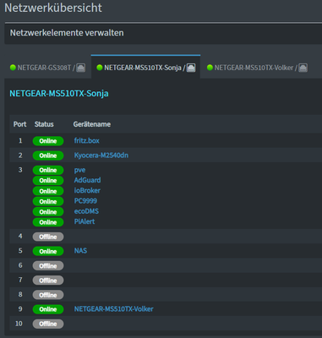Open the NETGEAR-MS510TX-Volker tab

pyautogui.click(x=257, y=68)
